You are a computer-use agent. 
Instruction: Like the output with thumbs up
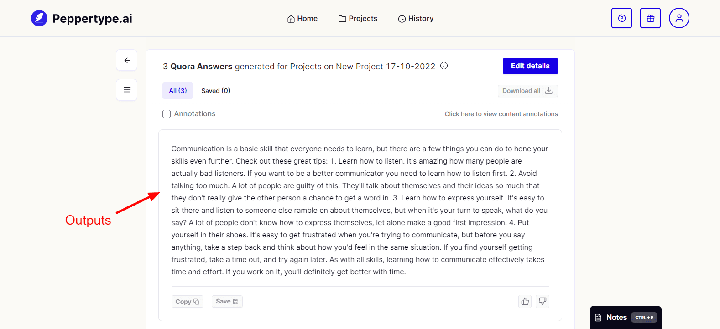[525, 301]
